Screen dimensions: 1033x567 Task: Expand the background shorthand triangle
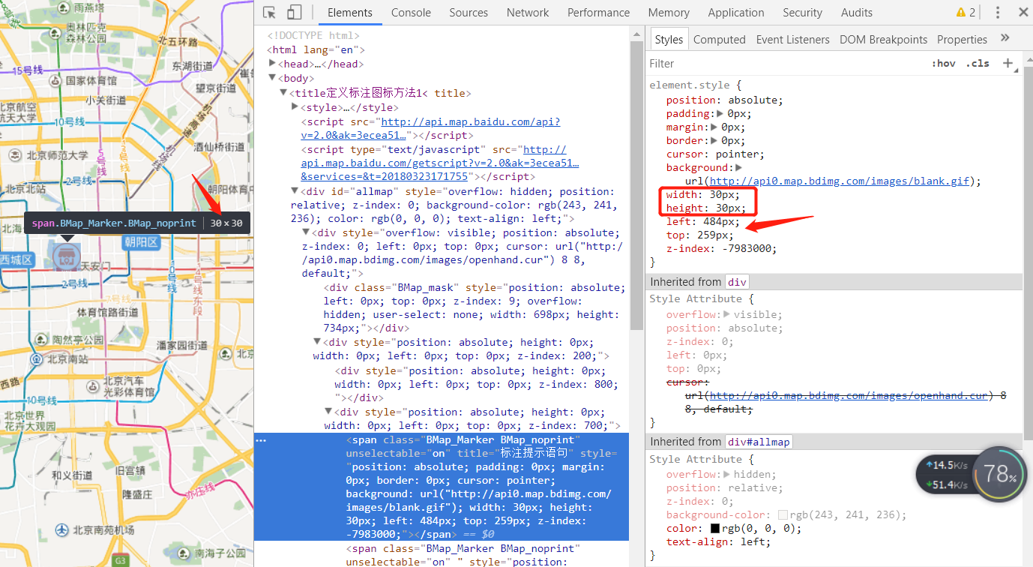pos(738,167)
